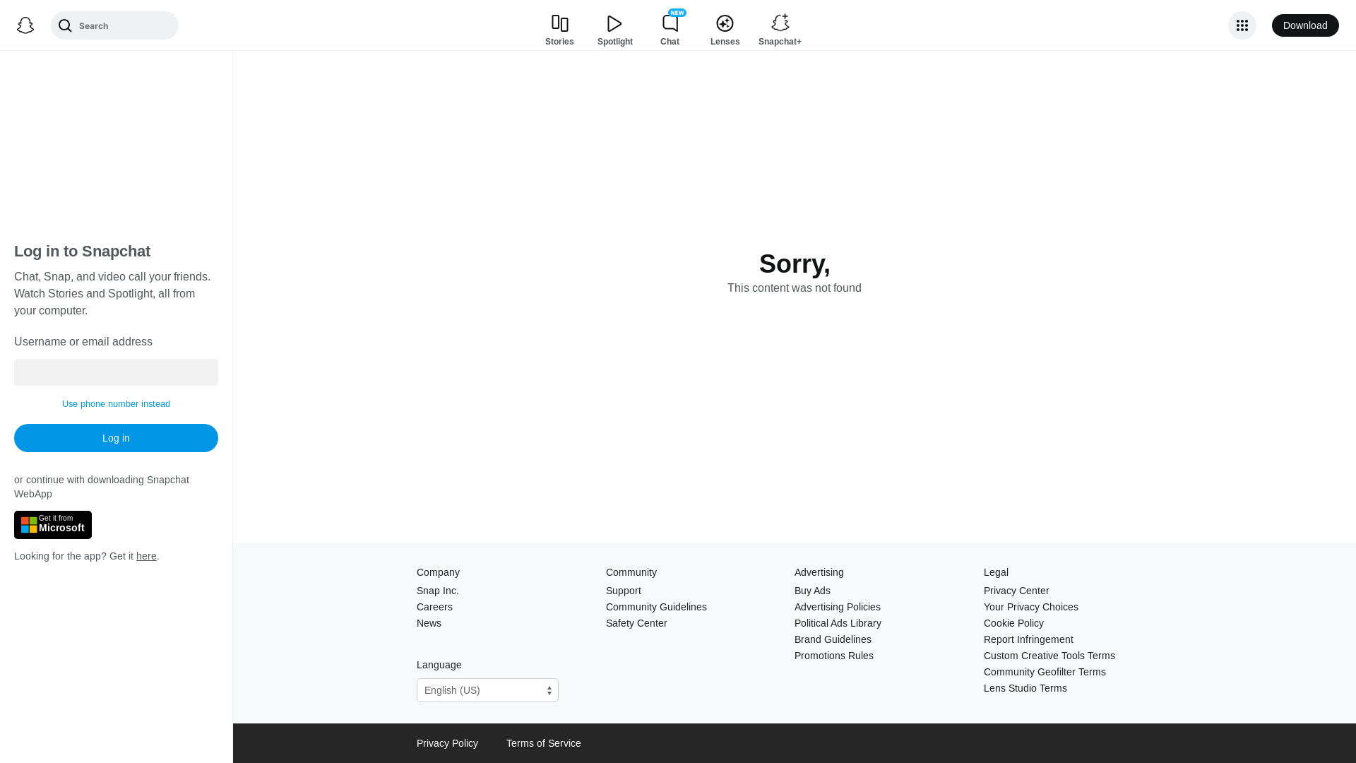The image size is (1356, 763).
Task: Open Lens Studio Terms link
Action: click(x=1025, y=688)
